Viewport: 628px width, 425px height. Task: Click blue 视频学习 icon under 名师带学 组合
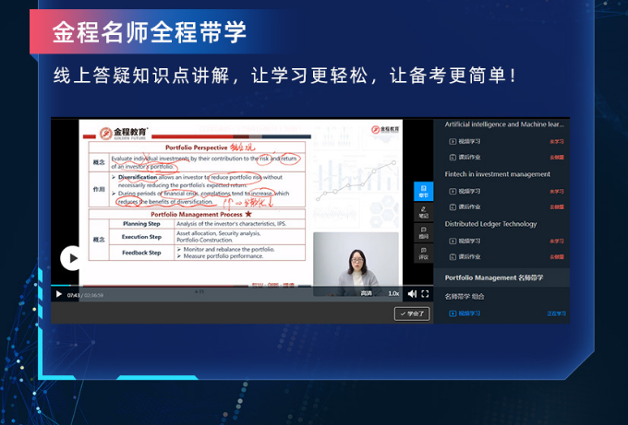(x=453, y=313)
